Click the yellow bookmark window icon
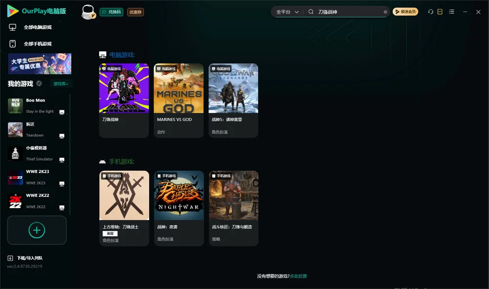This screenshot has width=489, height=289. click(x=440, y=12)
